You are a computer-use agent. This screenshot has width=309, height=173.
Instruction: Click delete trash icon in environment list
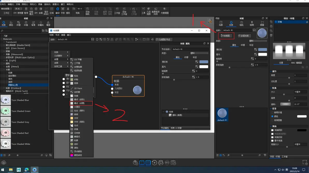[x=271, y=35]
